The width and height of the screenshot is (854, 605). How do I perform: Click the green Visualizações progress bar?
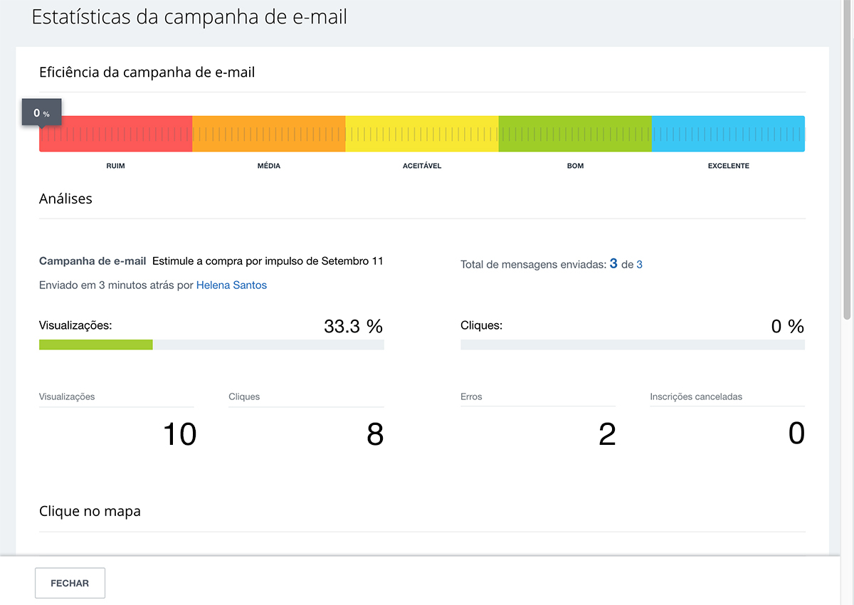[x=96, y=344]
